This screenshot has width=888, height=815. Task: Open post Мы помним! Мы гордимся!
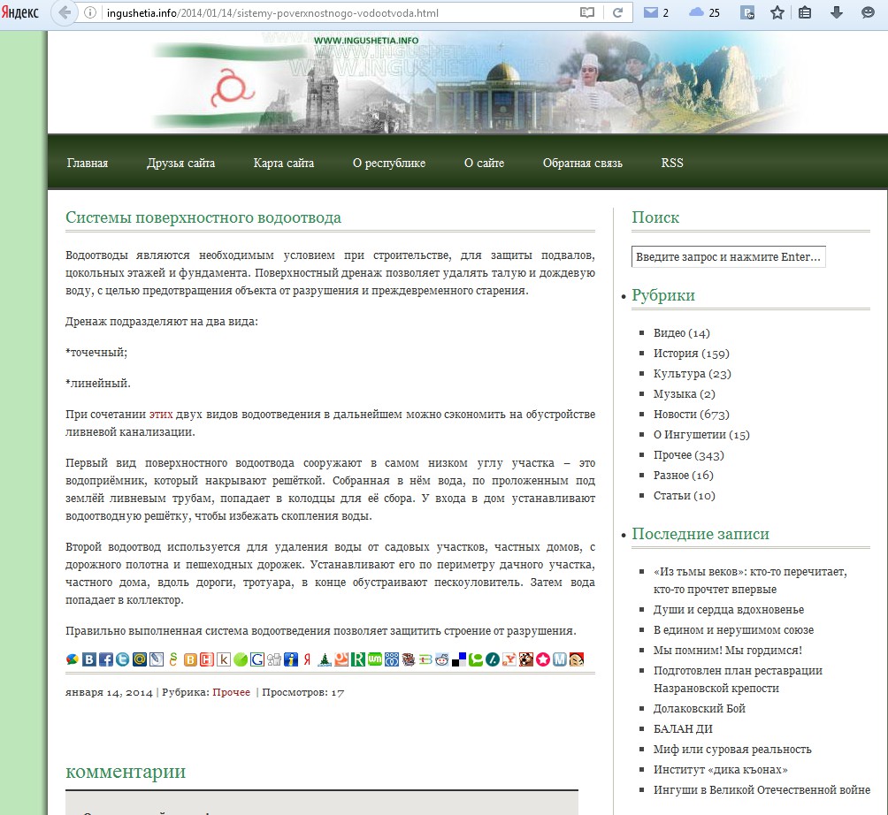pyautogui.click(x=728, y=651)
